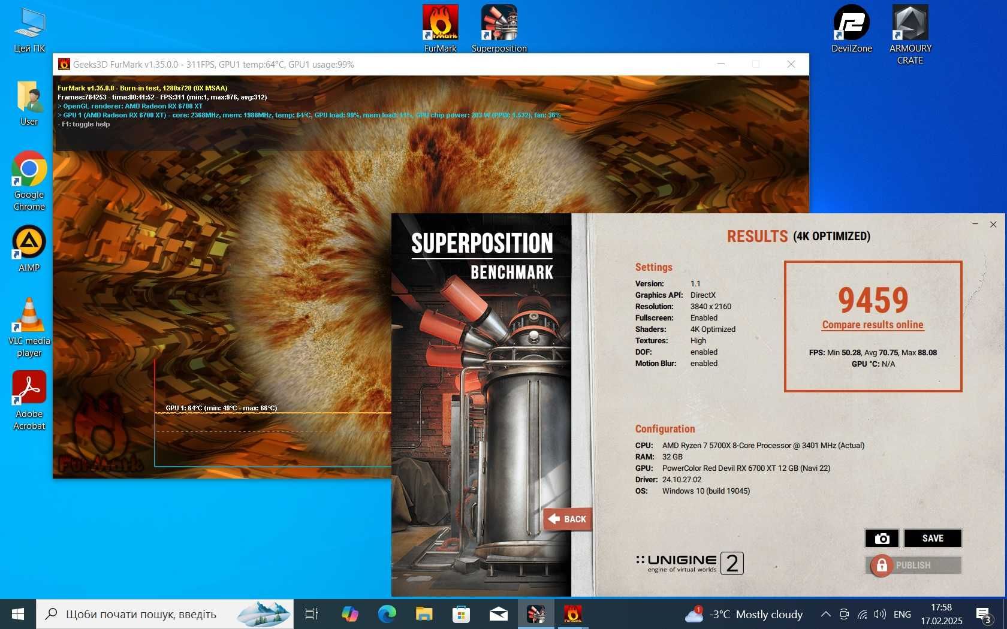Launch the AIMP desktop shortcut
This screenshot has height=629, width=1007.
tap(29, 249)
